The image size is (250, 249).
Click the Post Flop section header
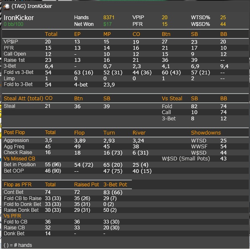pos(14,132)
